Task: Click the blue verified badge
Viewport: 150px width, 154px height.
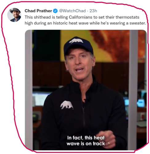Action: pyautogui.click(x=55, y=11)
